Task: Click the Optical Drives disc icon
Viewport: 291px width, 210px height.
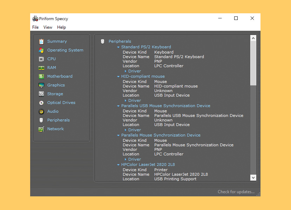Action: (x=41, y=103)
